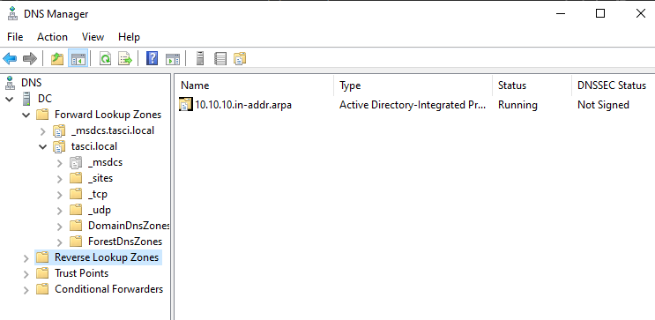Select the DomainDnsZones label

(x=128, y=226)
